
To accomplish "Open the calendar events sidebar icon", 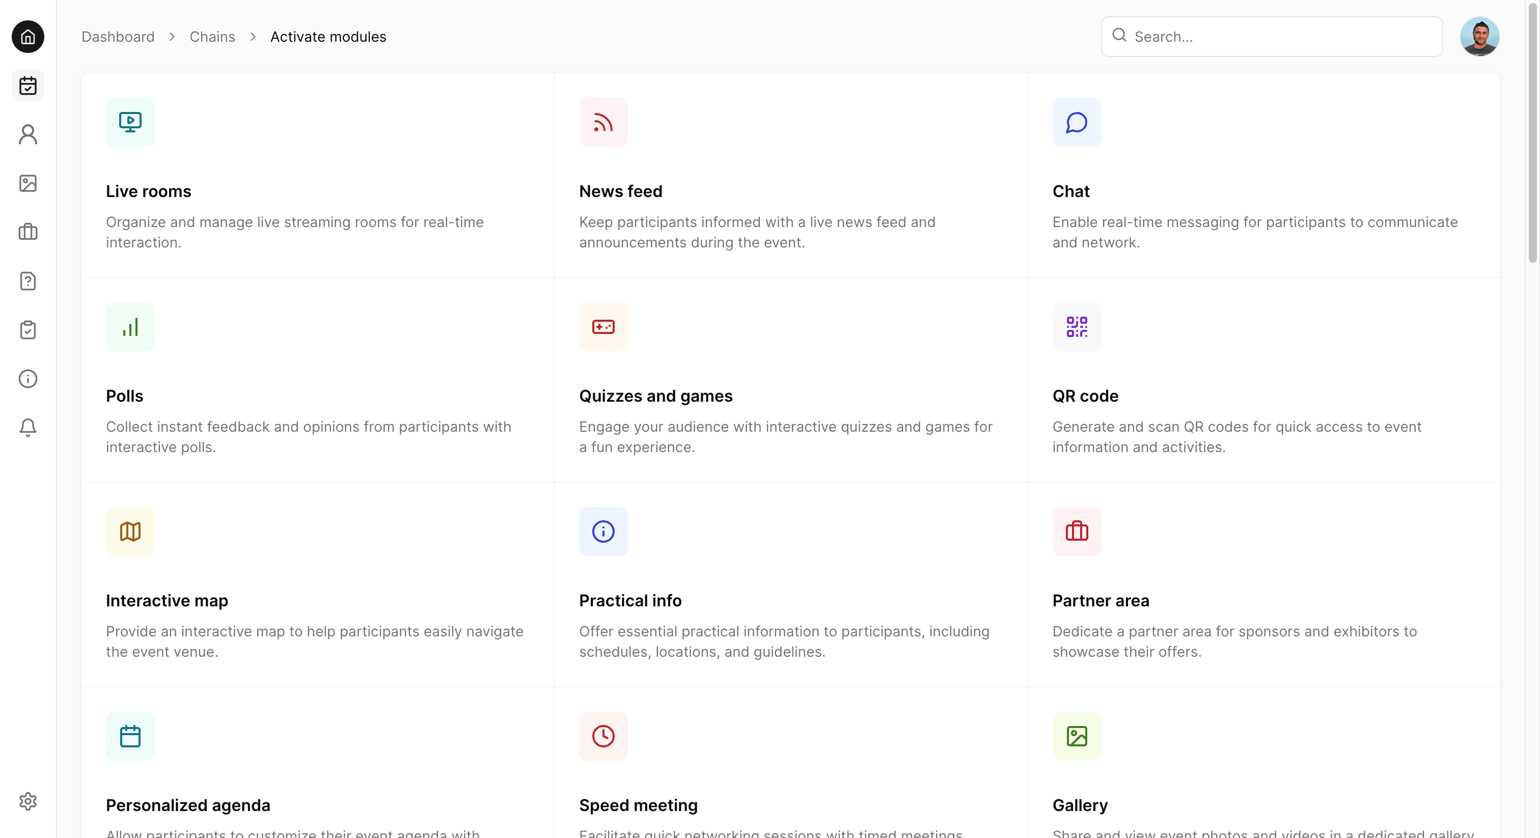I will [x=28, y=86].
